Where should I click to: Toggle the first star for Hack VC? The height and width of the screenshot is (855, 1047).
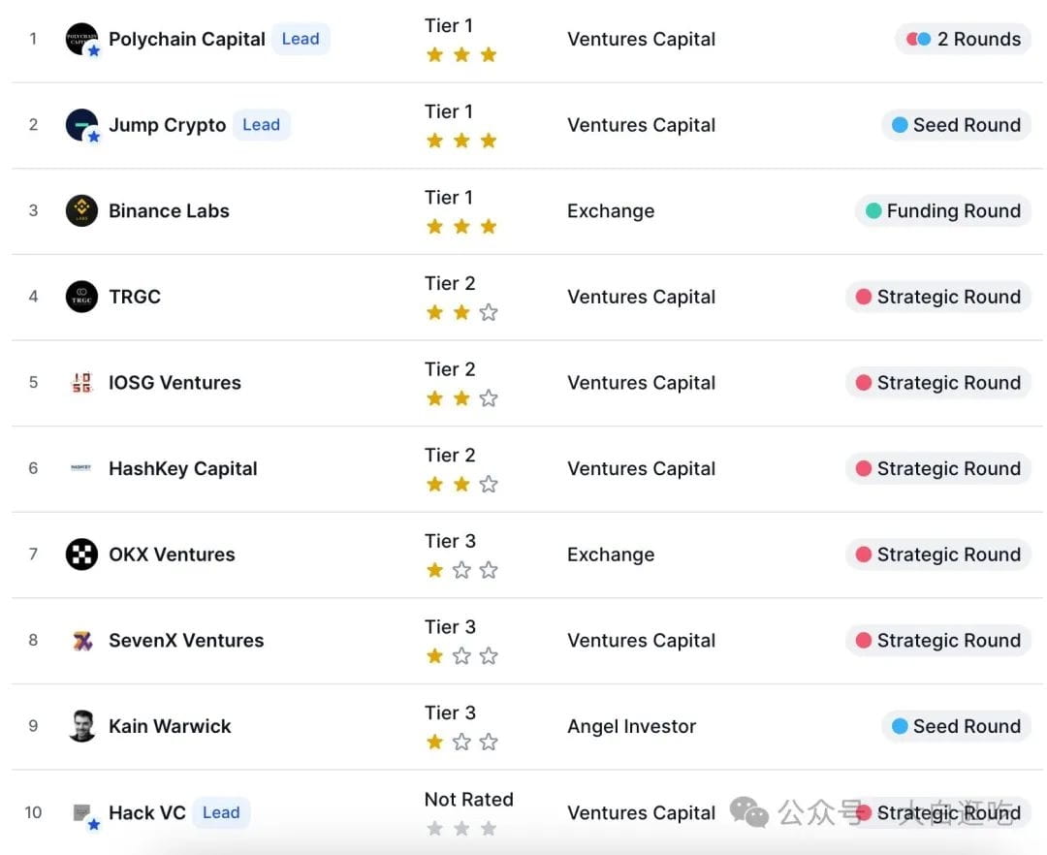(435, 828)
